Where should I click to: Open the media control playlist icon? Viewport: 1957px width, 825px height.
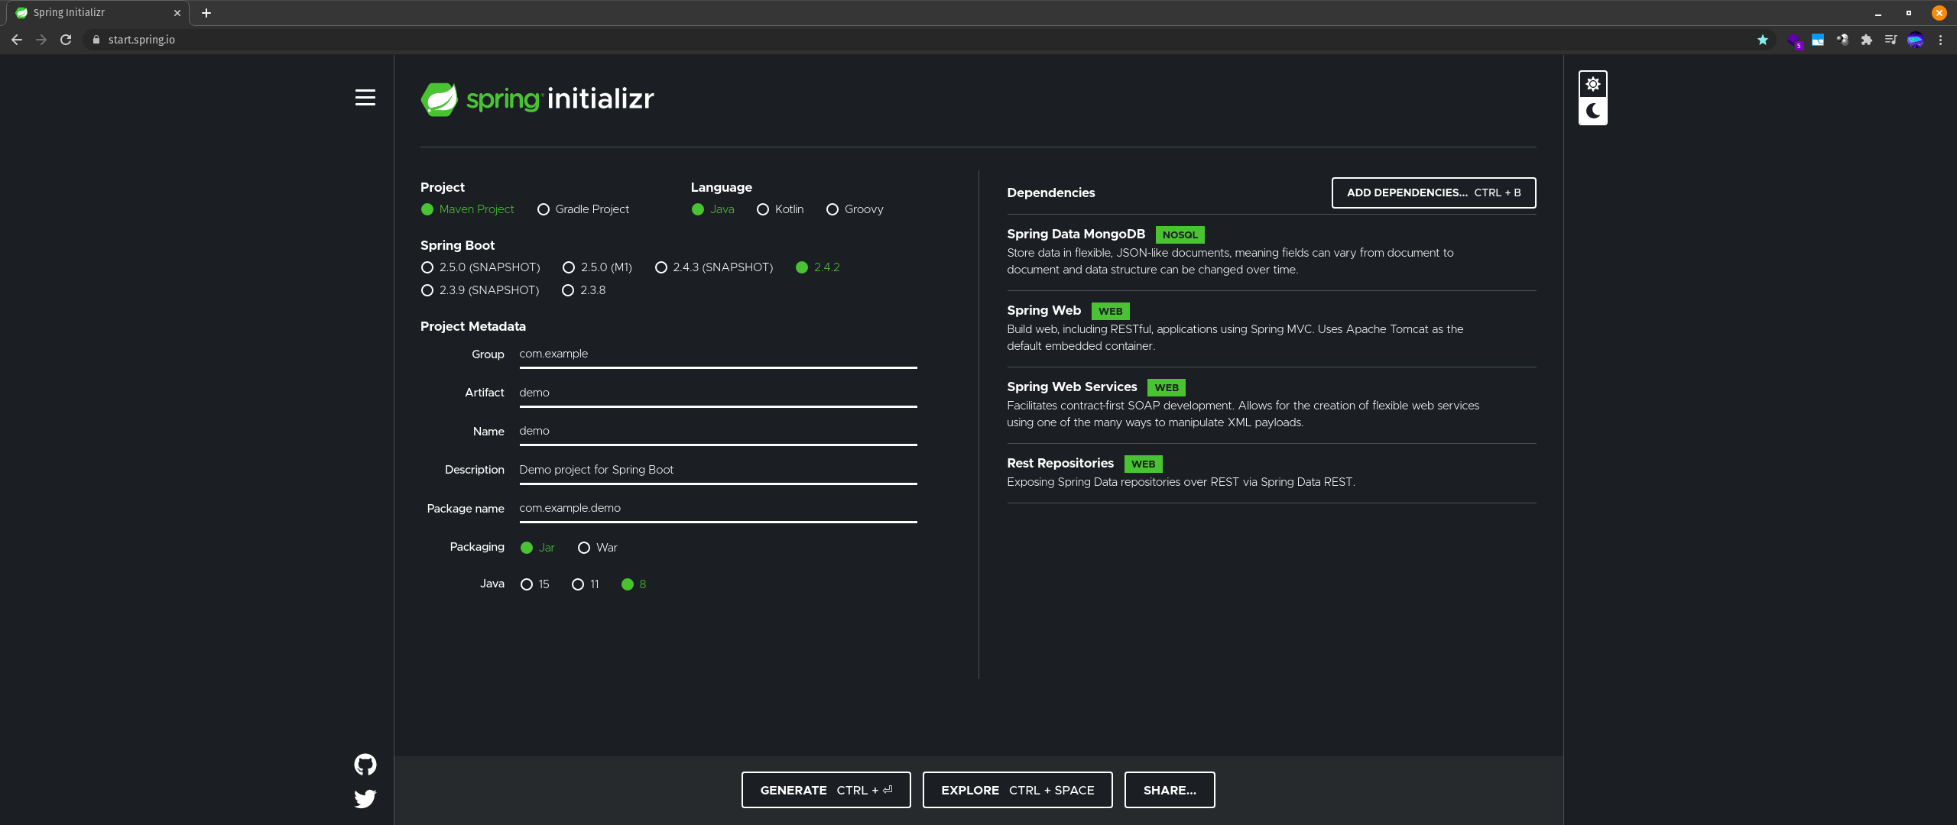1891,40
